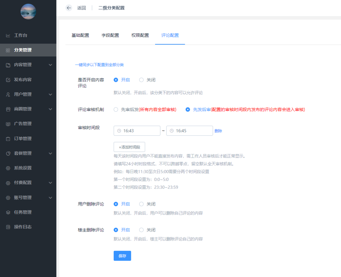
Task: Click the 操作日志 operation log icon
Action: pyautogui.click(x=19, y=227)
